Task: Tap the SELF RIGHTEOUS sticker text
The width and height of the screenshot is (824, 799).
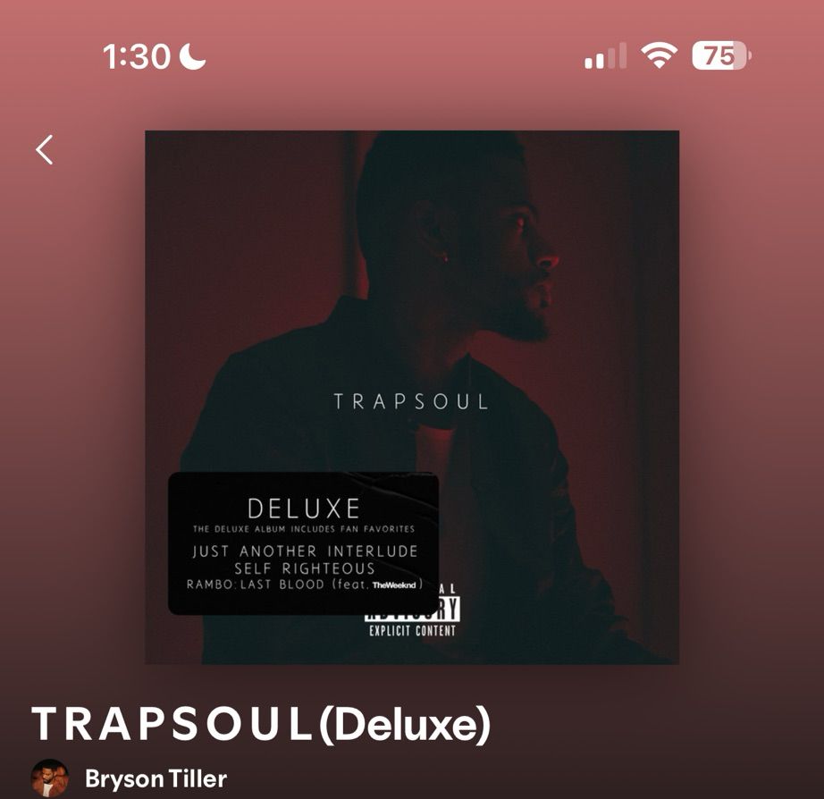Action: point(305,568)
